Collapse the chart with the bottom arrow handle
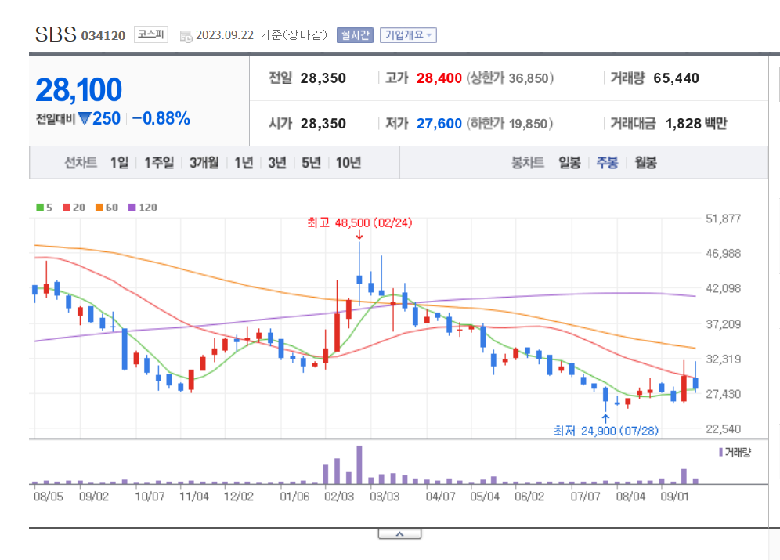Viewport: 780px width, 560px height. (x=400, y=534)
